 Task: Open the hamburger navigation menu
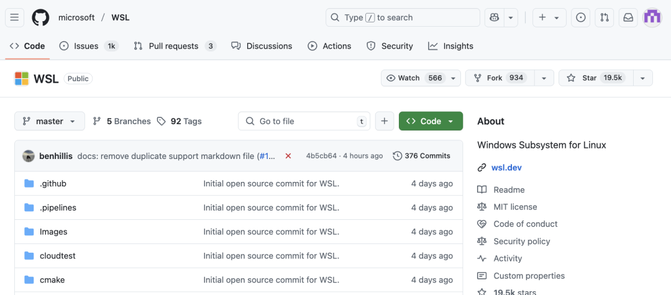[x=14, y=17]
